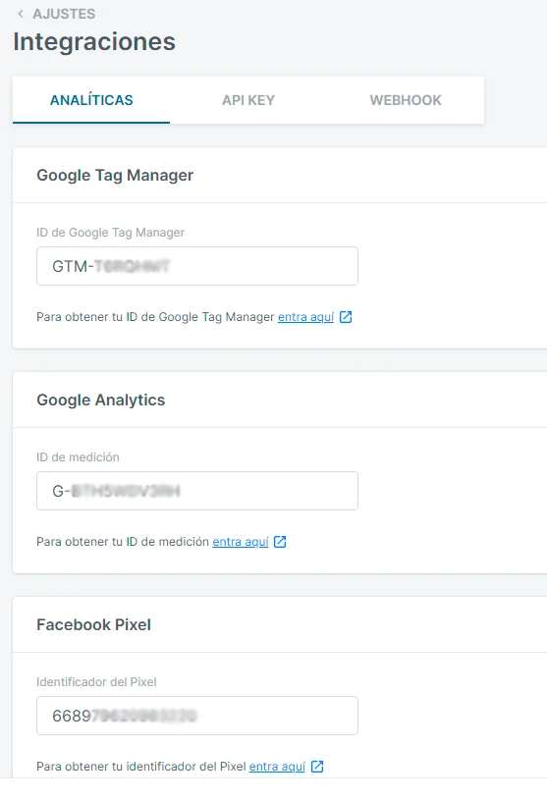Image resolution: width=547 pixels, height=800 pixels.
Task: Open 'entra aquí' link for Google Tag Manager
Action: pyautogui.click(x=305, y=317)
